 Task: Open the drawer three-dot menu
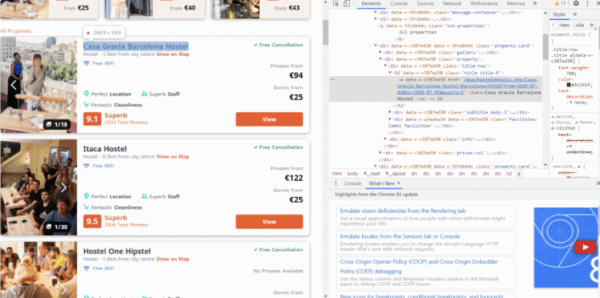(336, 184)
